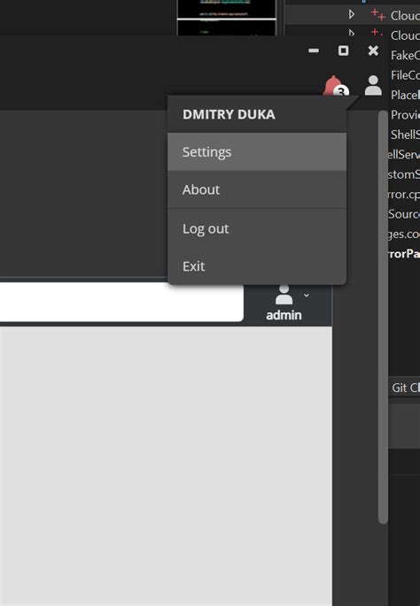The height and width of the screenshot is (606, 420).
Task: Expand the second Cloud tree node arrow
Action: (352, 34)
